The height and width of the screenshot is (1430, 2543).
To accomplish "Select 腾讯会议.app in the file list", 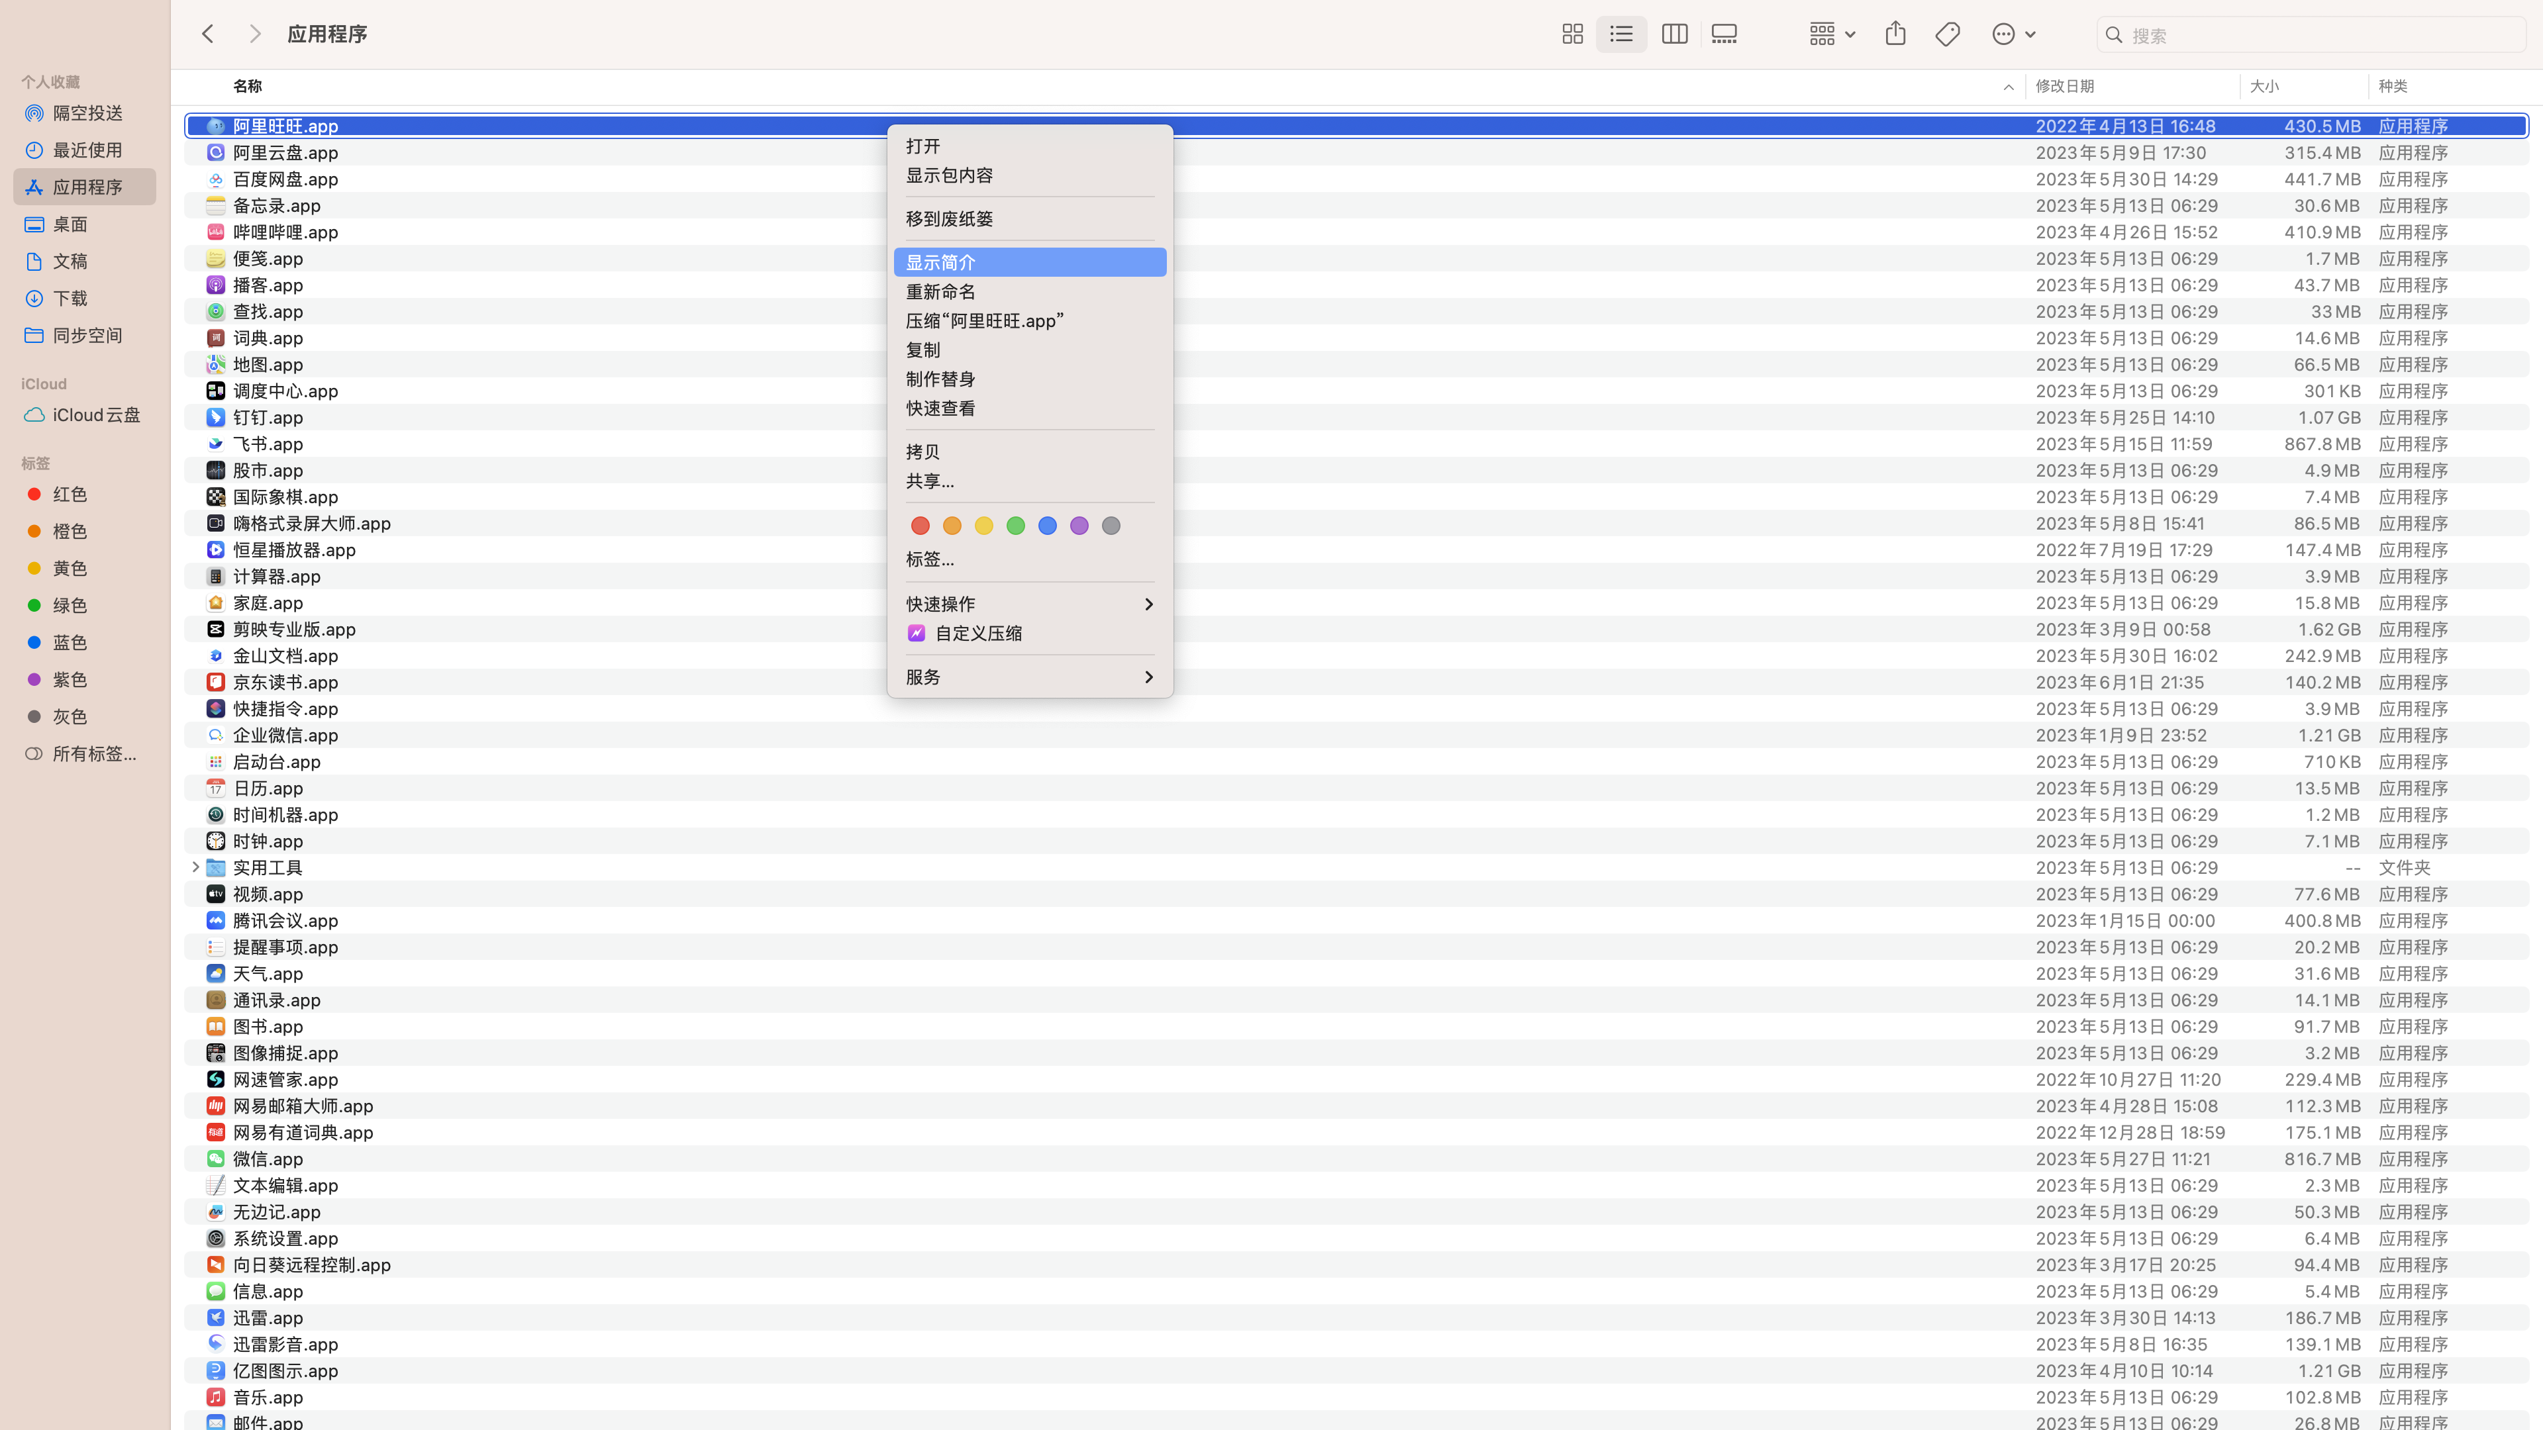I will (x=1356, y=921).
